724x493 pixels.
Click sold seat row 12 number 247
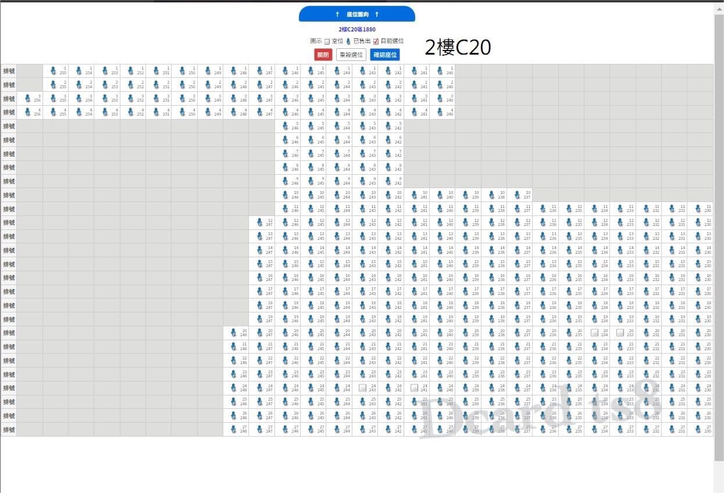point(260,222)
